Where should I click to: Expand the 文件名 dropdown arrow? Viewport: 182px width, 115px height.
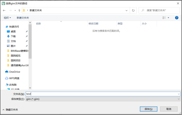(x=179, y=94)
